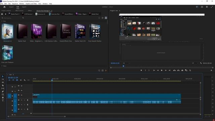Go to In point in Program monitor

pyautogui.click(x=154, y=70)
